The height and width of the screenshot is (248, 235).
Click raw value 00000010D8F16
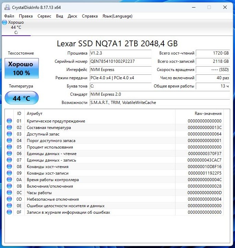(x=204, y=167)
